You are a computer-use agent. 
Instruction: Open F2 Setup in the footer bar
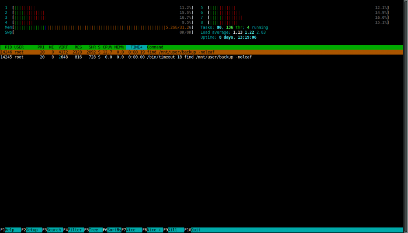pyautogui.click(x=31, y=230)
